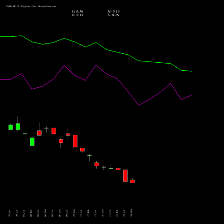224x224 pixels.
Task: Click the open value "O: 0.18"
Action: 78,15
